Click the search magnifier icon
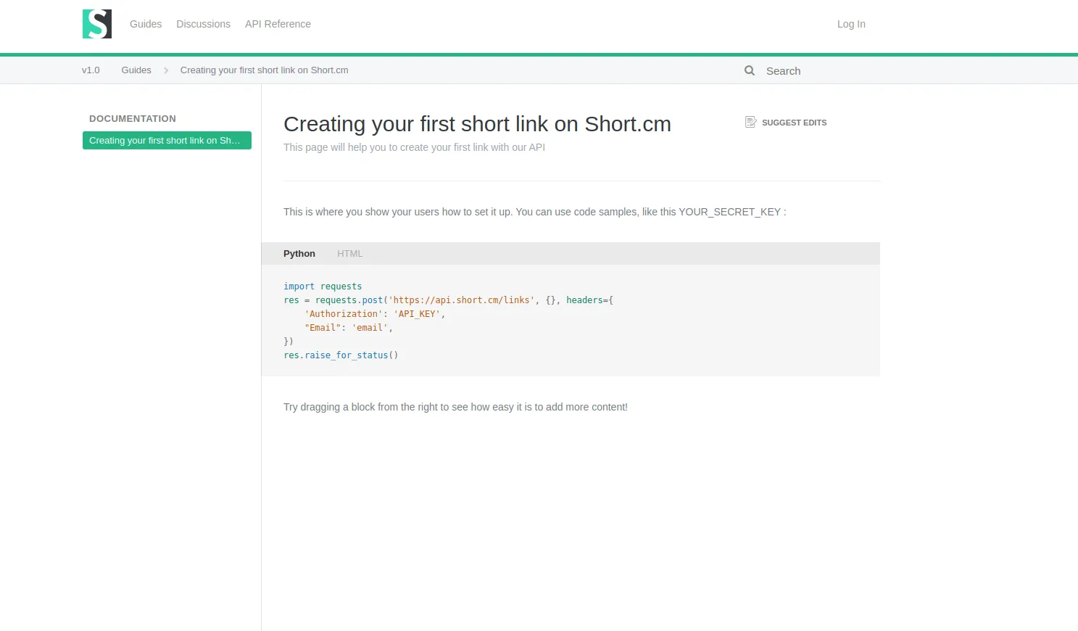Screen dimensions: 1078x631 coord(750,70)
